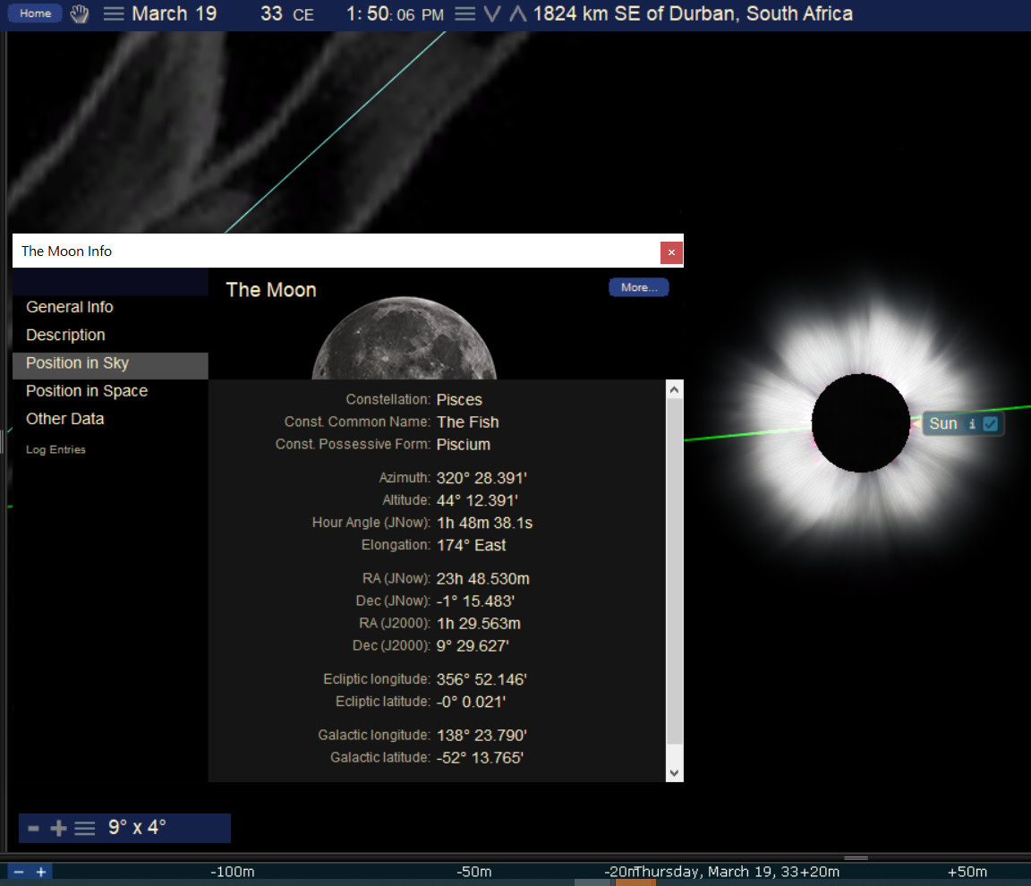Open the Position in Space section

86,391
